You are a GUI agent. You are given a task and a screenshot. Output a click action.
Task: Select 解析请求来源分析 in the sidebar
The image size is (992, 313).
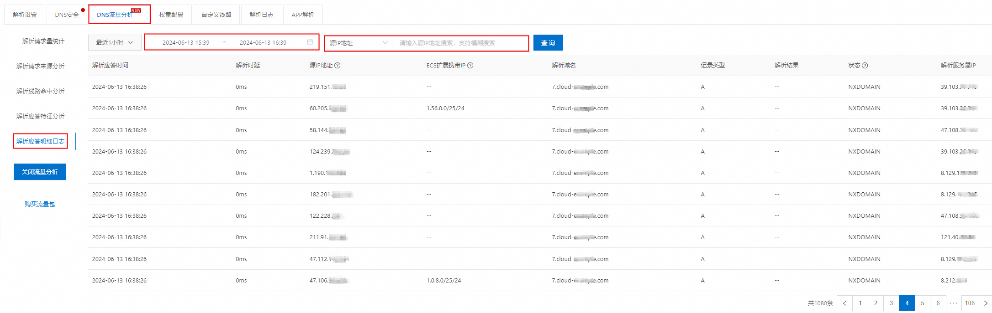(x=40, y=66)
